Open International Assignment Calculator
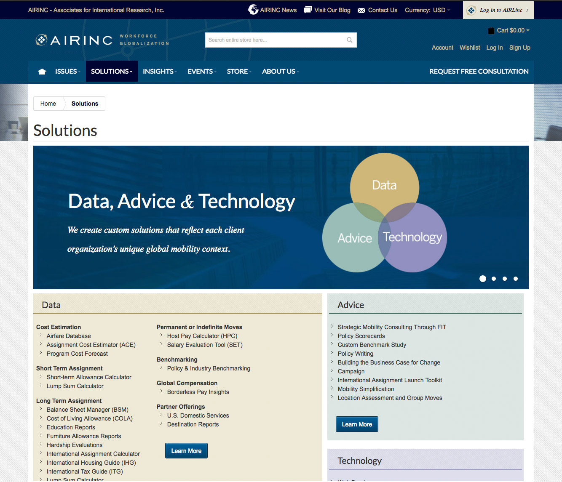The height and width of the screenshot is (482, 562). click(x=93, y=454)
